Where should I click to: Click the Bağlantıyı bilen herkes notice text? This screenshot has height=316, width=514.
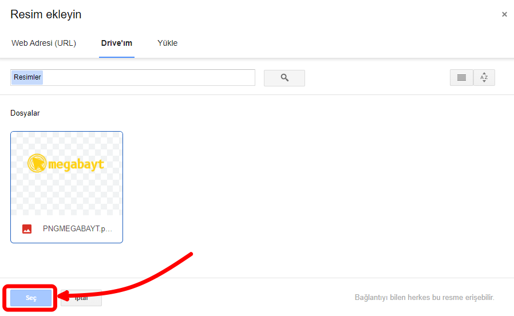tap(424, 298)
